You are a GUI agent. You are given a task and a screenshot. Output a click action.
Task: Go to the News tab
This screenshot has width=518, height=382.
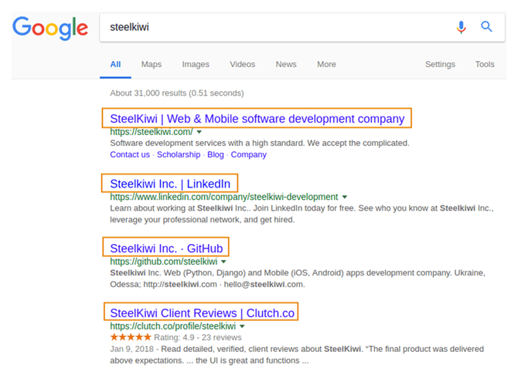click(286, 64)
